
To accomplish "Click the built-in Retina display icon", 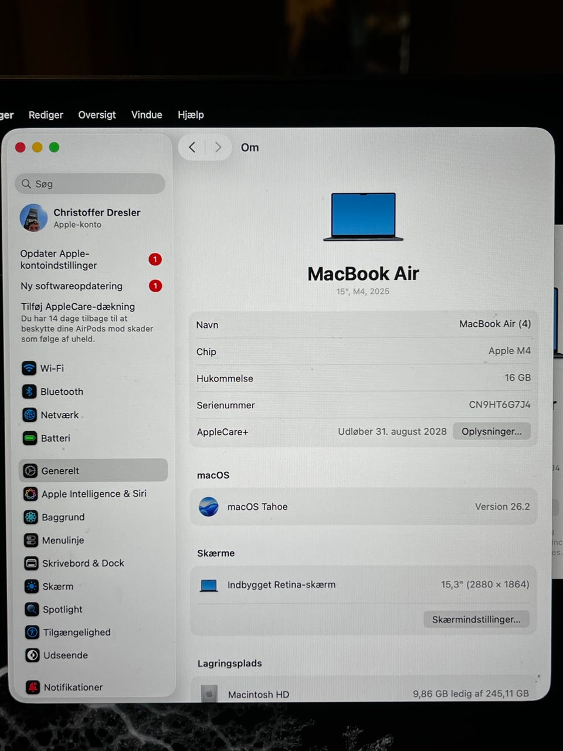I will [x=209, y=585].
